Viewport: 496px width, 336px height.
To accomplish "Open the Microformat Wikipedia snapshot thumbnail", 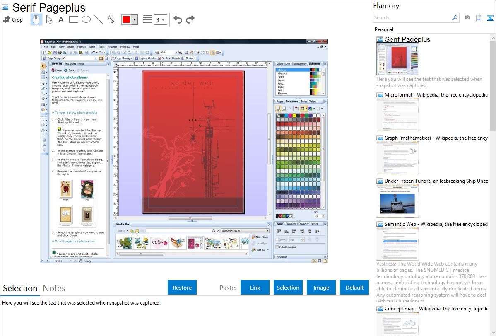I will click(x=397, y=115).
